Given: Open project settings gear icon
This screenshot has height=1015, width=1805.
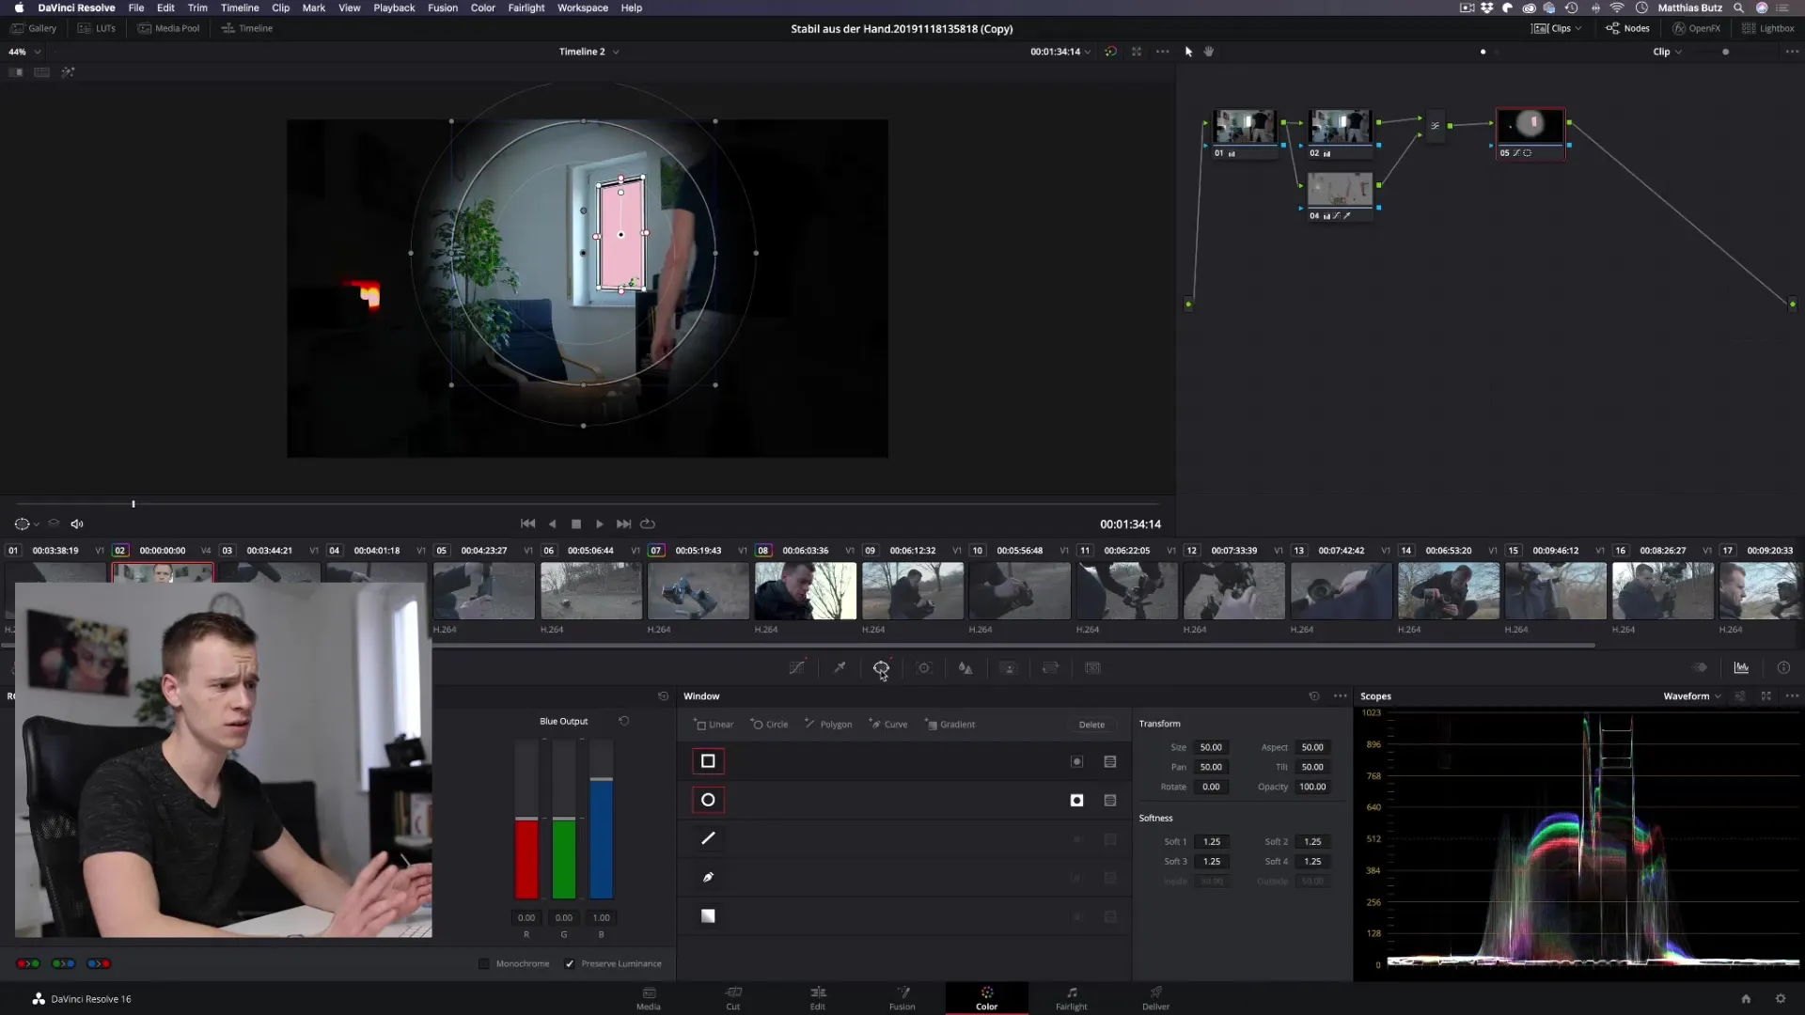Looking at the screenshot, I should coord(1780,999).
